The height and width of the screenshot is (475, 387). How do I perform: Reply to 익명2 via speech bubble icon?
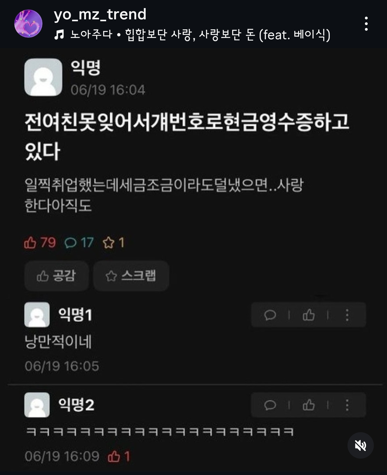[x=270, y=405]
